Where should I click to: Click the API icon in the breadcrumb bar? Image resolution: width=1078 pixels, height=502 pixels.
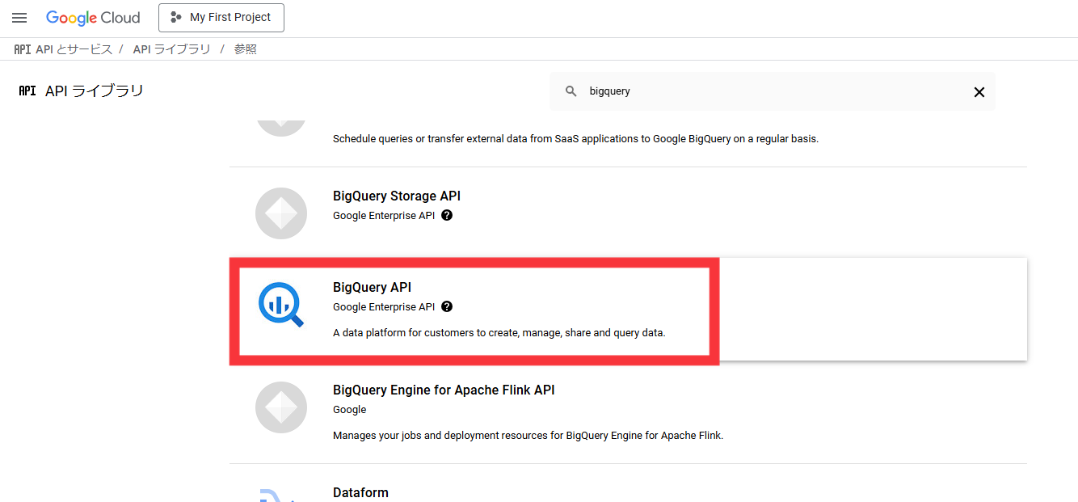(23, 49)
